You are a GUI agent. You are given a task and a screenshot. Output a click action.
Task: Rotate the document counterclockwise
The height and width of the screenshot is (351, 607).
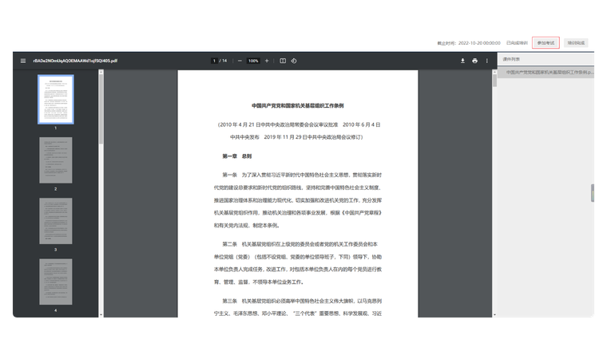tap(294, 61)
